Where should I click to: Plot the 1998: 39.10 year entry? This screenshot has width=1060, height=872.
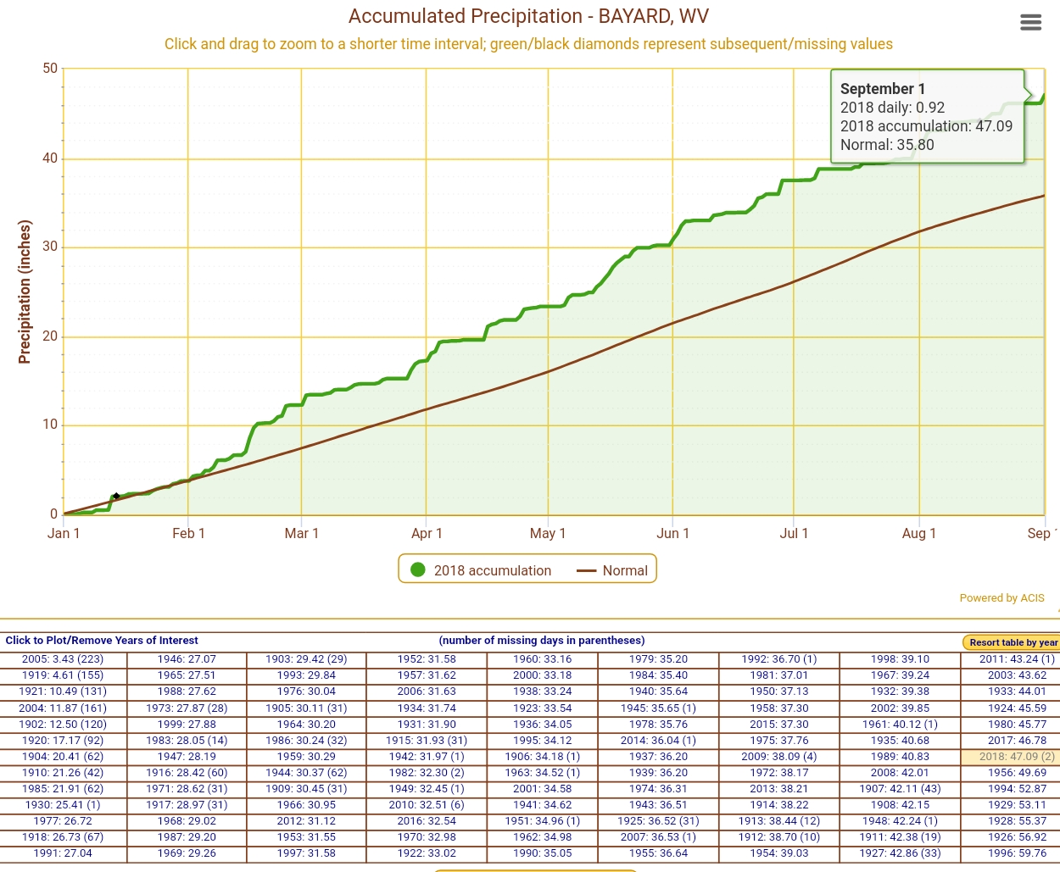[x=900, y=659]
